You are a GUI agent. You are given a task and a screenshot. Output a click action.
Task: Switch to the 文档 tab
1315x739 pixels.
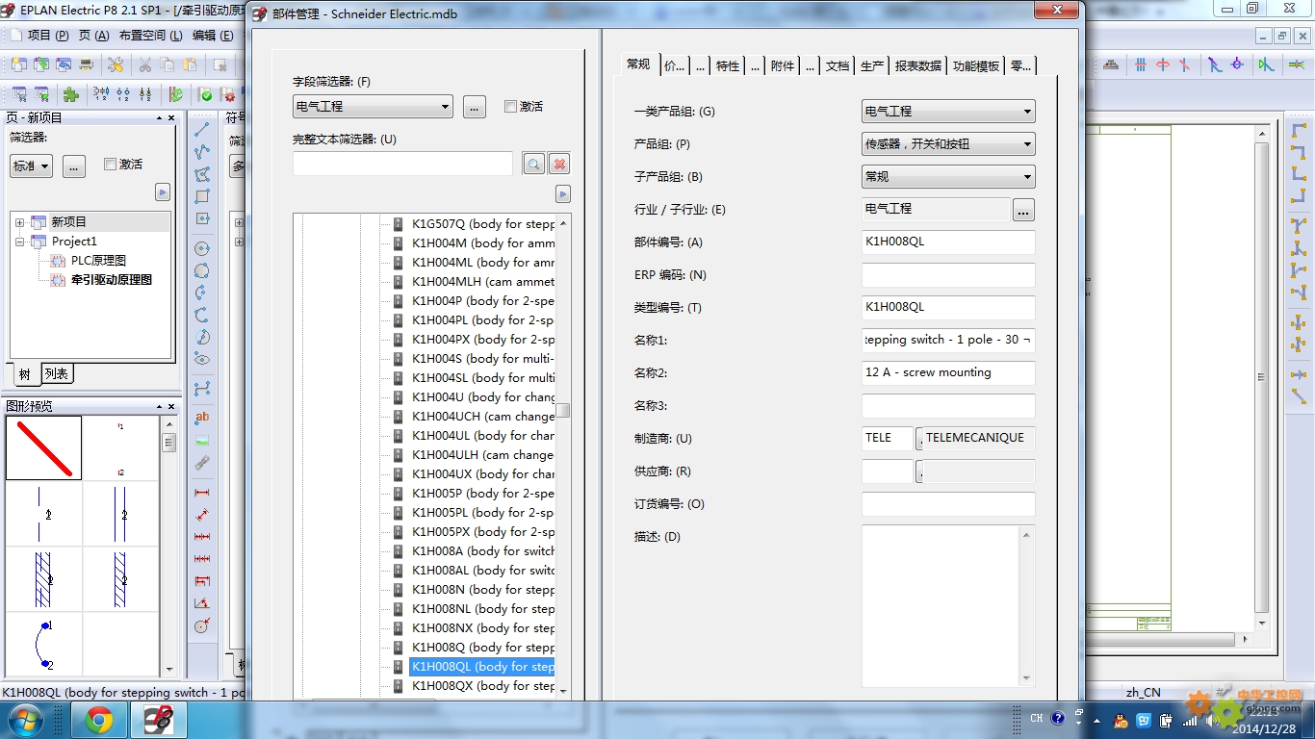click(838, 65)
